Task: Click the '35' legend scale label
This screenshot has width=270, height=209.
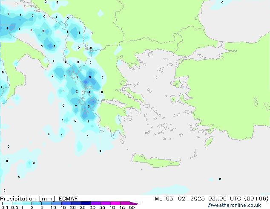Action: tap(102, 207)
